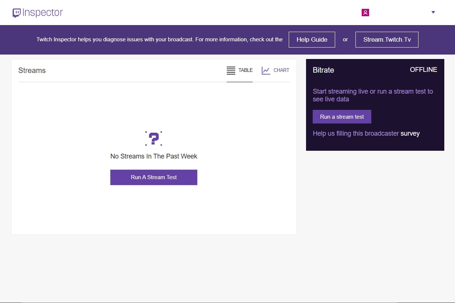
Task: Open the Help Guide
Action: pyautogui.click(x=312, y=39)
